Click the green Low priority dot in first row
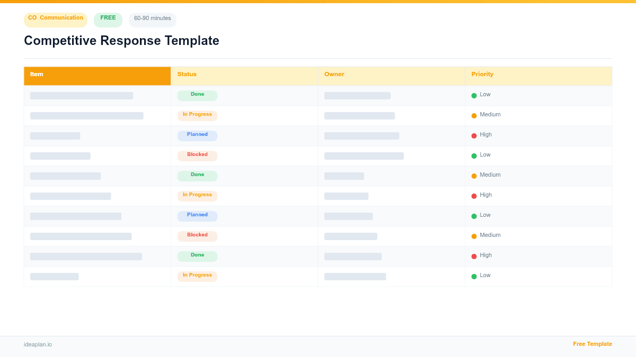636x357 pixels. pyautogui.click(x=474, y=95)
